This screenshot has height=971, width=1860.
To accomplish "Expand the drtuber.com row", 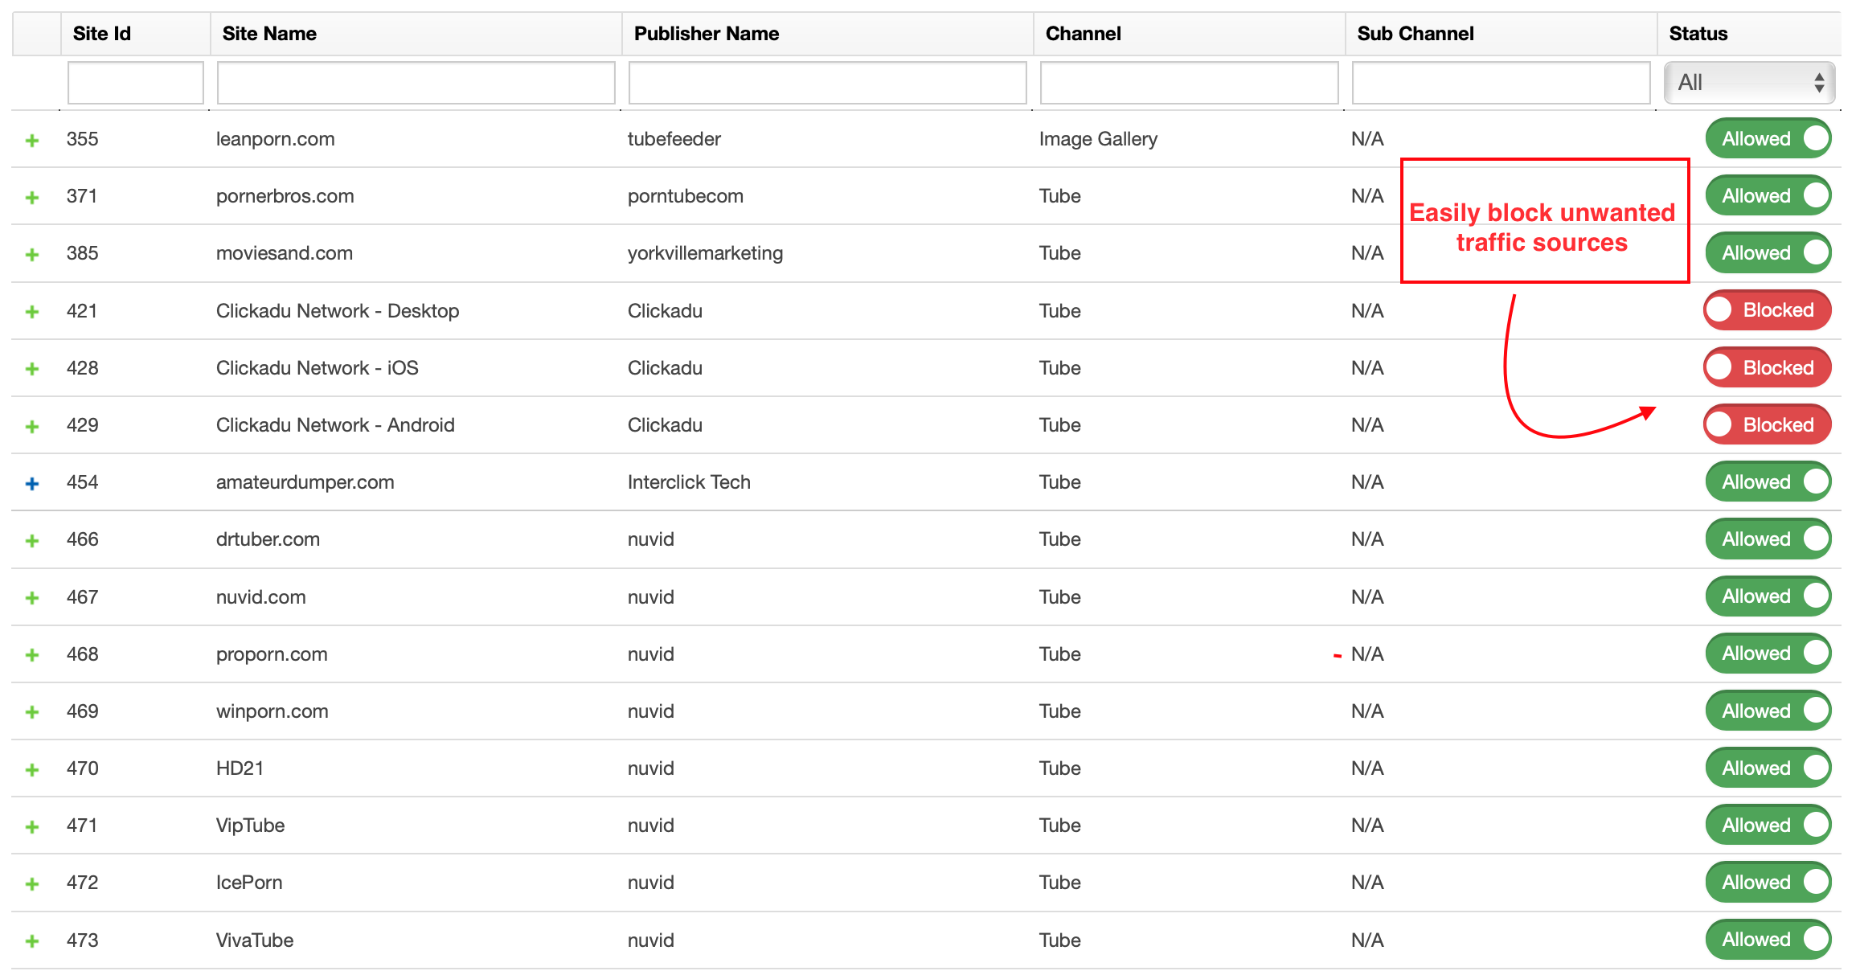I will (32, 541).
